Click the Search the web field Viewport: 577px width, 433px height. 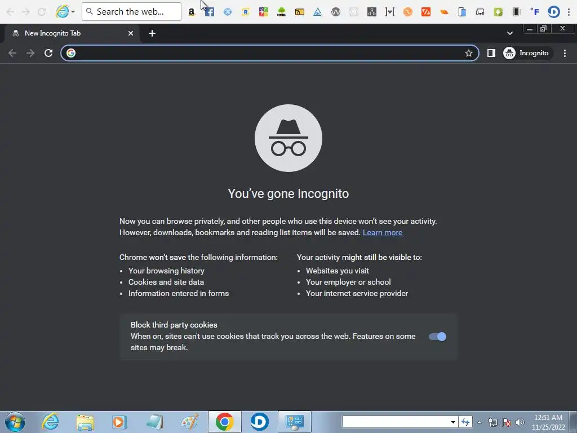(131, 11)
